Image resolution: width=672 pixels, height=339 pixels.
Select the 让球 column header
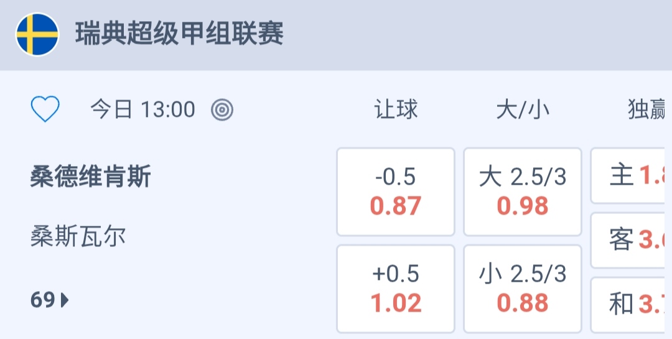pos(396,110)
